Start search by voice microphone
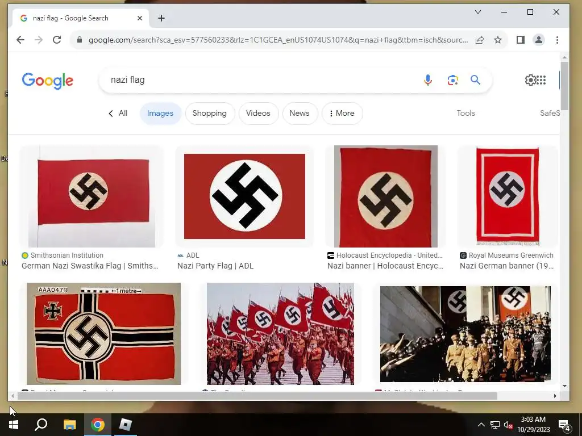The width and height of the screenshot is (582, 436). point(427,79)
